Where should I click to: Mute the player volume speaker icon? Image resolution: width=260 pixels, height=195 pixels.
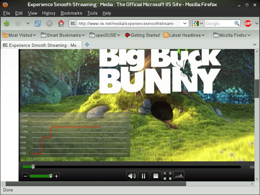(132, 176)
